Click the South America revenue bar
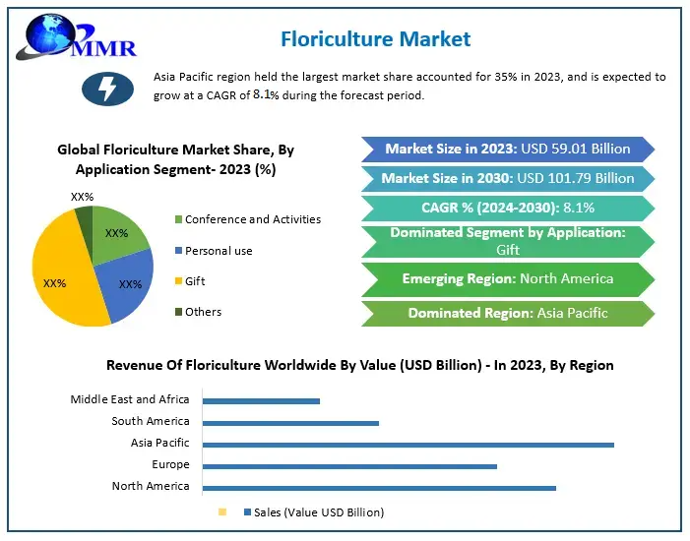Screen dimensions: 690x541 pyautogui.click(x=290, y=423)
